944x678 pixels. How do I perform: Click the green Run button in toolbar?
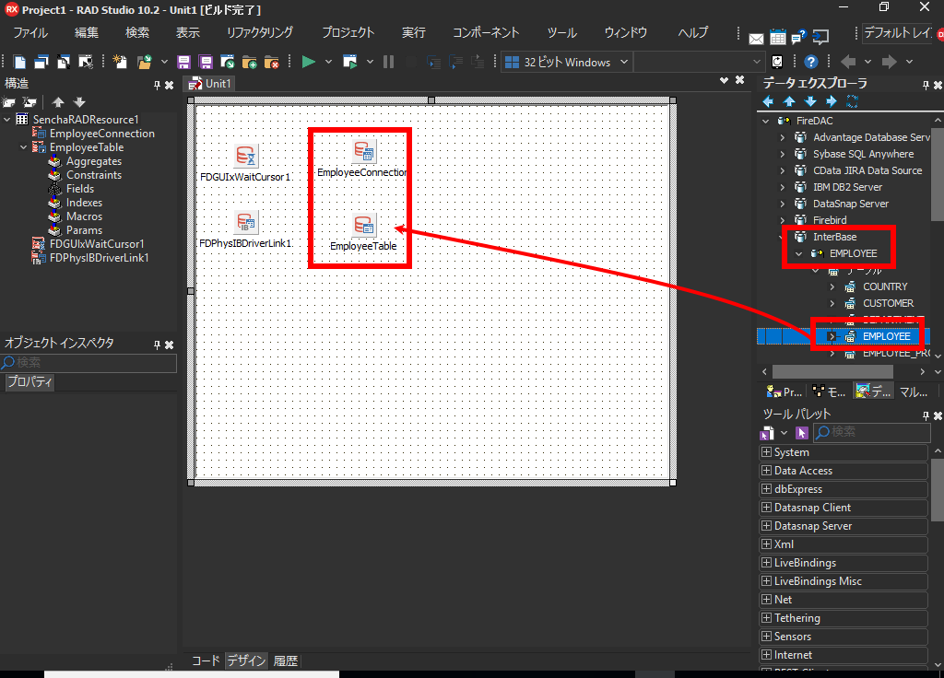[x=308, y=62]
